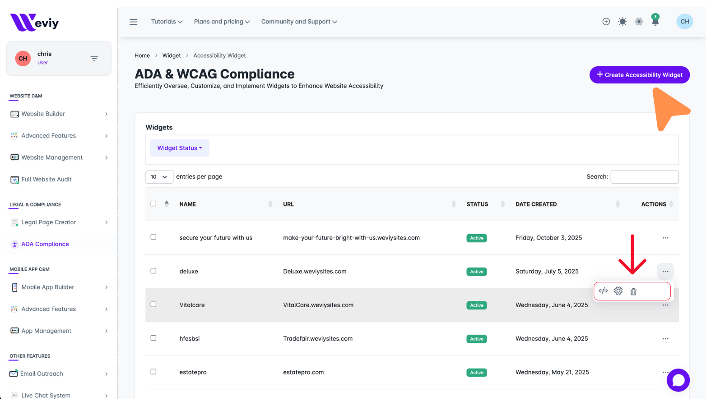Toggle the select-all checkbox in table header
Screen dimensions: 706x406
pos(153,203)
